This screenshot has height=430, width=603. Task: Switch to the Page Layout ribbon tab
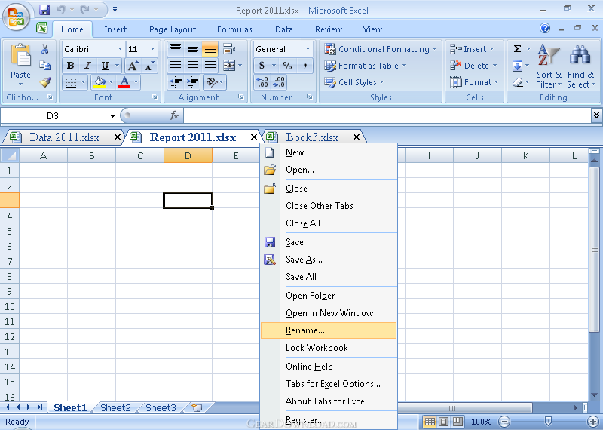[x=173, y=29]
